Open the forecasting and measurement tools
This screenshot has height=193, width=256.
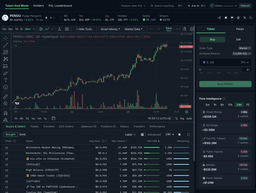click(x=6, y=66)
